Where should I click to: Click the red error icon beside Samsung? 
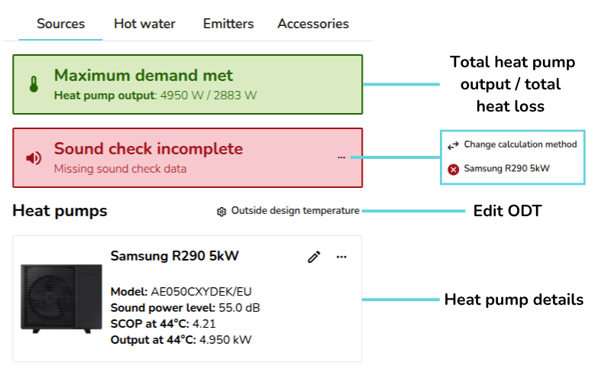(x=453, y=169)
